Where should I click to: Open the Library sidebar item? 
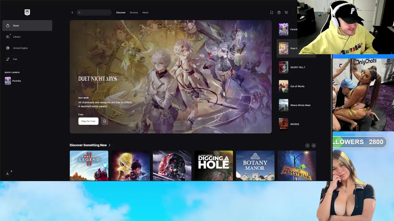coord(27,37)
